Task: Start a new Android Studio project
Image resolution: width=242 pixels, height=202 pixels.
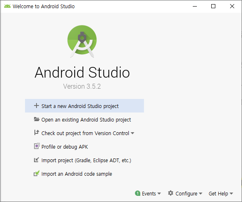Action: point(84,106)
